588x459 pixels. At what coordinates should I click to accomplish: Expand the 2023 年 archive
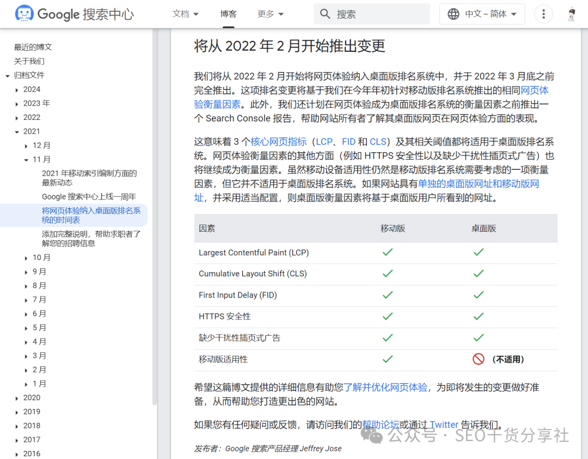17,104
